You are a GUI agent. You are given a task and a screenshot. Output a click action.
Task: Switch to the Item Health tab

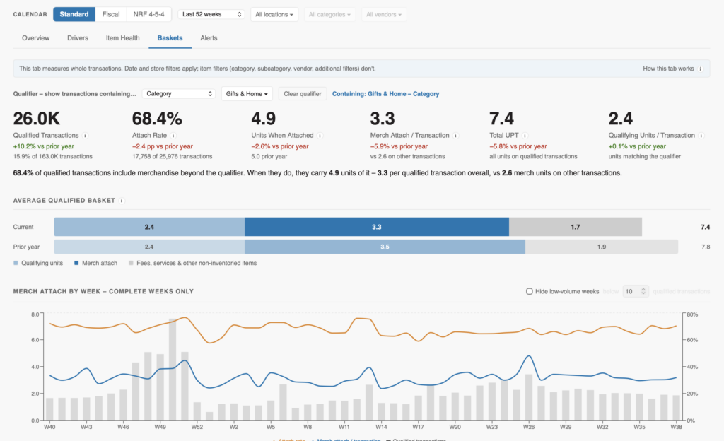[122, 38]
